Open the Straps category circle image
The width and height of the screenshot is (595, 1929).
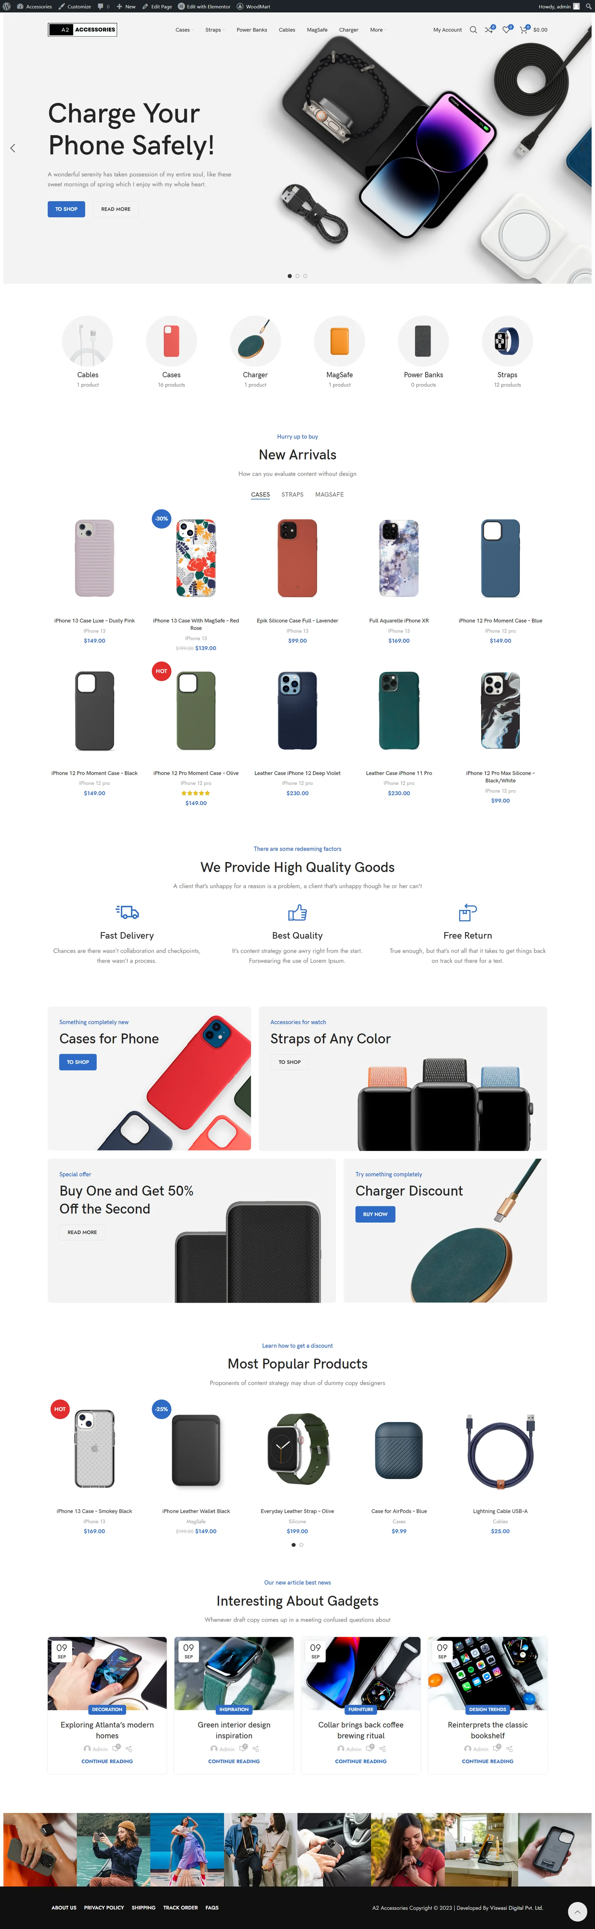[x=508, y=341]
